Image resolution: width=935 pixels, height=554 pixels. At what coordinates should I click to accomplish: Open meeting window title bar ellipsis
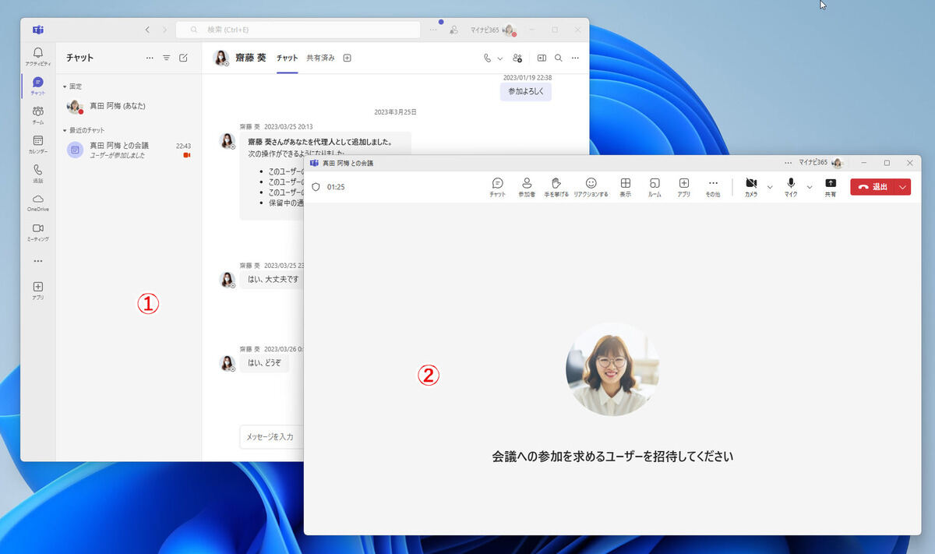(x=789, y=163)
